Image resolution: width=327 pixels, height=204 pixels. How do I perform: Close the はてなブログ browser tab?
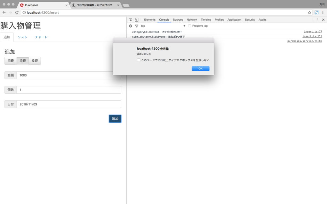coord(118,5)
